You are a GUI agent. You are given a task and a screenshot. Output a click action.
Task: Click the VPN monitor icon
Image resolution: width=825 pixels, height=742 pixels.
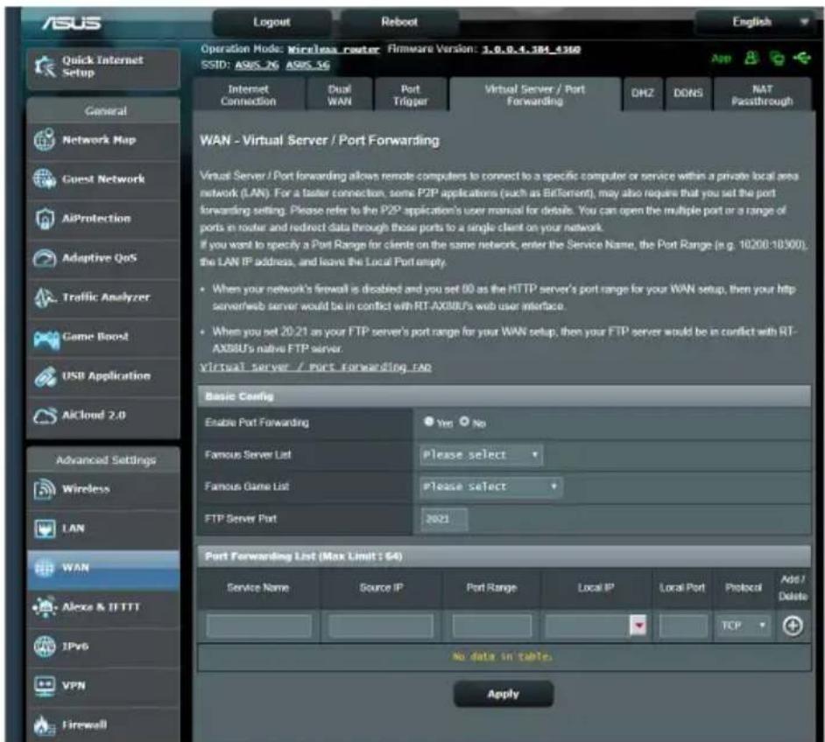pyautogui.click(x=44, y=686)
